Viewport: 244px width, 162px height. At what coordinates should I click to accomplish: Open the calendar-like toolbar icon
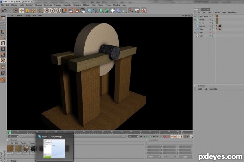point(137,11)
